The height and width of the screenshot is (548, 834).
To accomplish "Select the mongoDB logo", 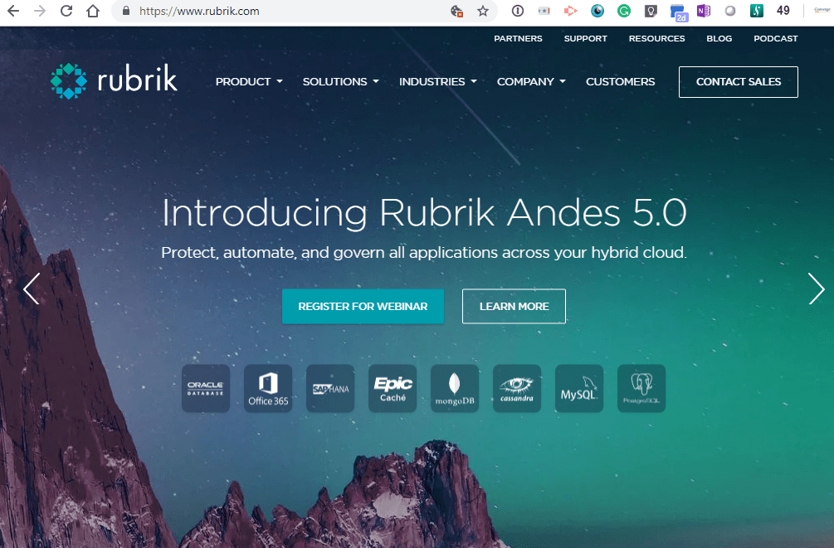I will [454, 388].
